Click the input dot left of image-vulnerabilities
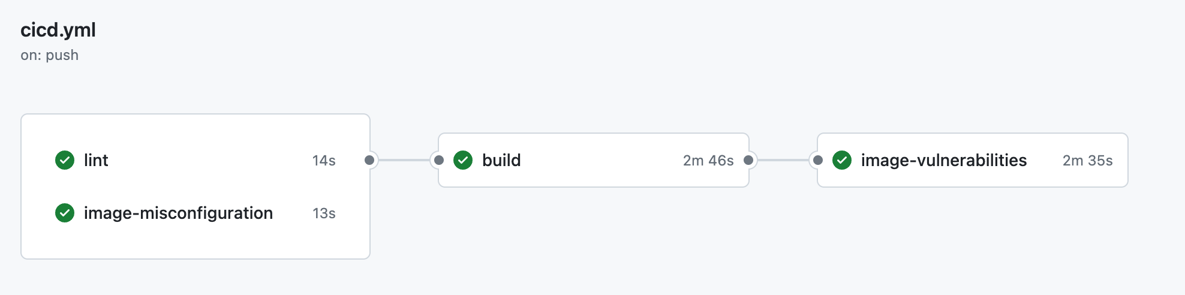 [818, 160]
